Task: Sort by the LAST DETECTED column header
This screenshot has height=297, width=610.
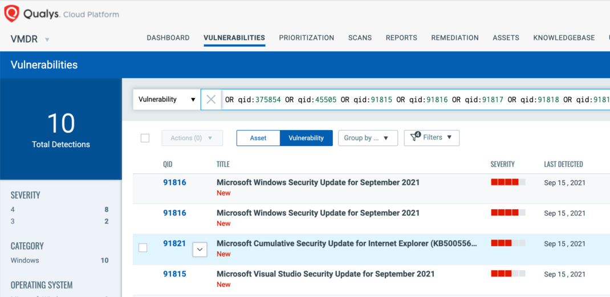Action: (x=563, y=164)
